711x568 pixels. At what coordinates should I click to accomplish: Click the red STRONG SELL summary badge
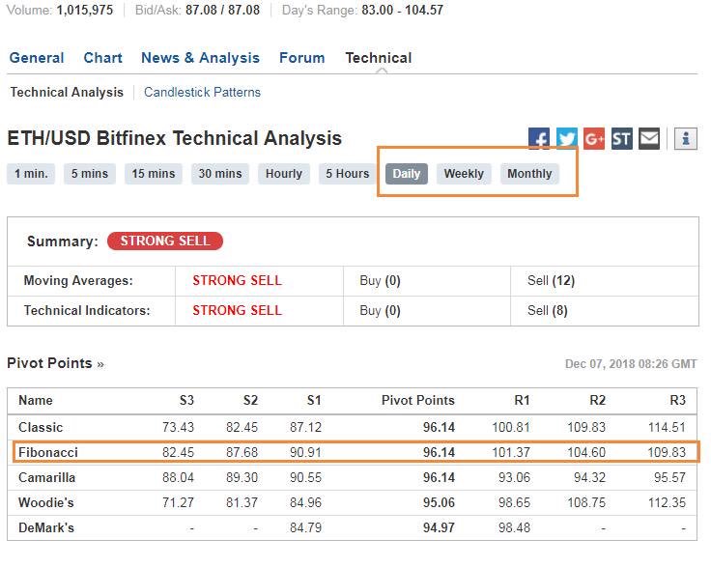[165, 241]
